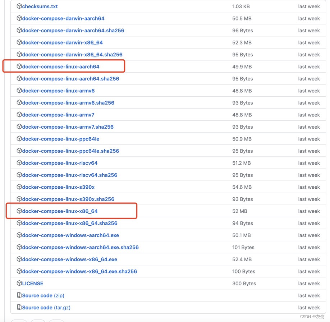Download Source code (tar.gz)
Image resolution: width=330 pixels, height=322 pixels.
46,308
